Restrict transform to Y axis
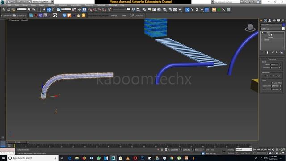 click(192, 9)
